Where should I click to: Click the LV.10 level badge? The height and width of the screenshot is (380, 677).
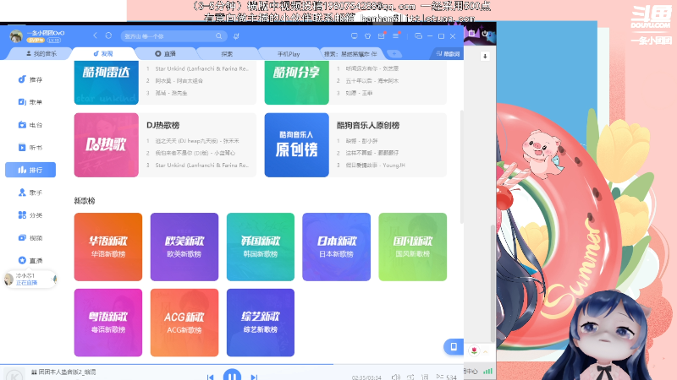coord(54,40)
